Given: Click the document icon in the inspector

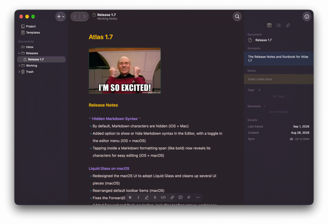Looking at the screenshot, I should [x=250, y=40].
